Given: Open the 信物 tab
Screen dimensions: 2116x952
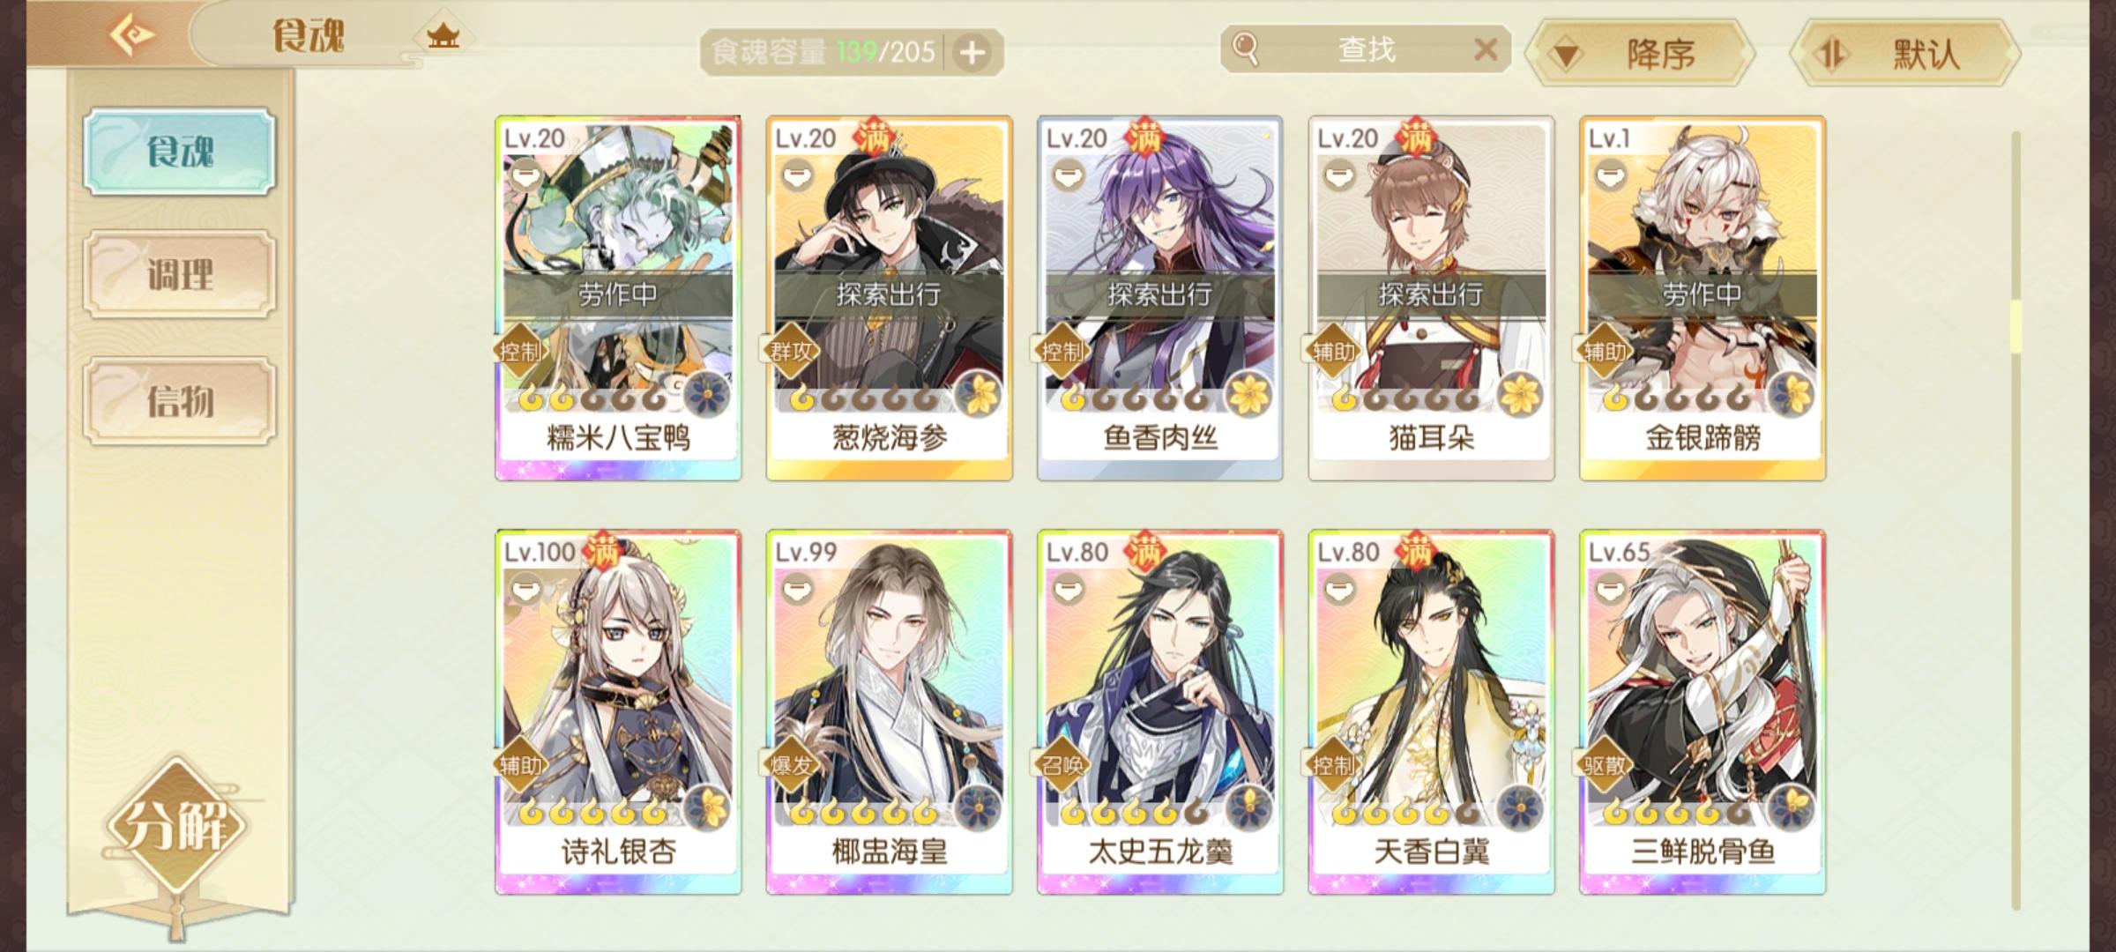Looking at the screenshot, I should [x=180, y=401].
